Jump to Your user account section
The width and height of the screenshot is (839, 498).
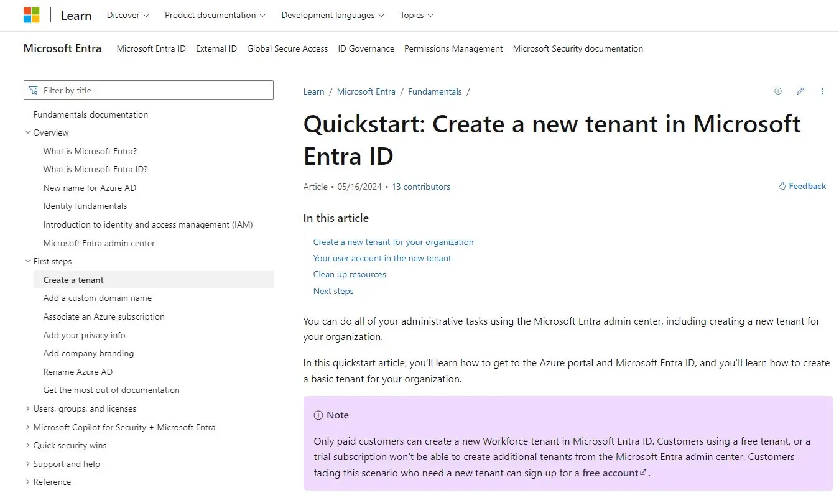point(382,258)
